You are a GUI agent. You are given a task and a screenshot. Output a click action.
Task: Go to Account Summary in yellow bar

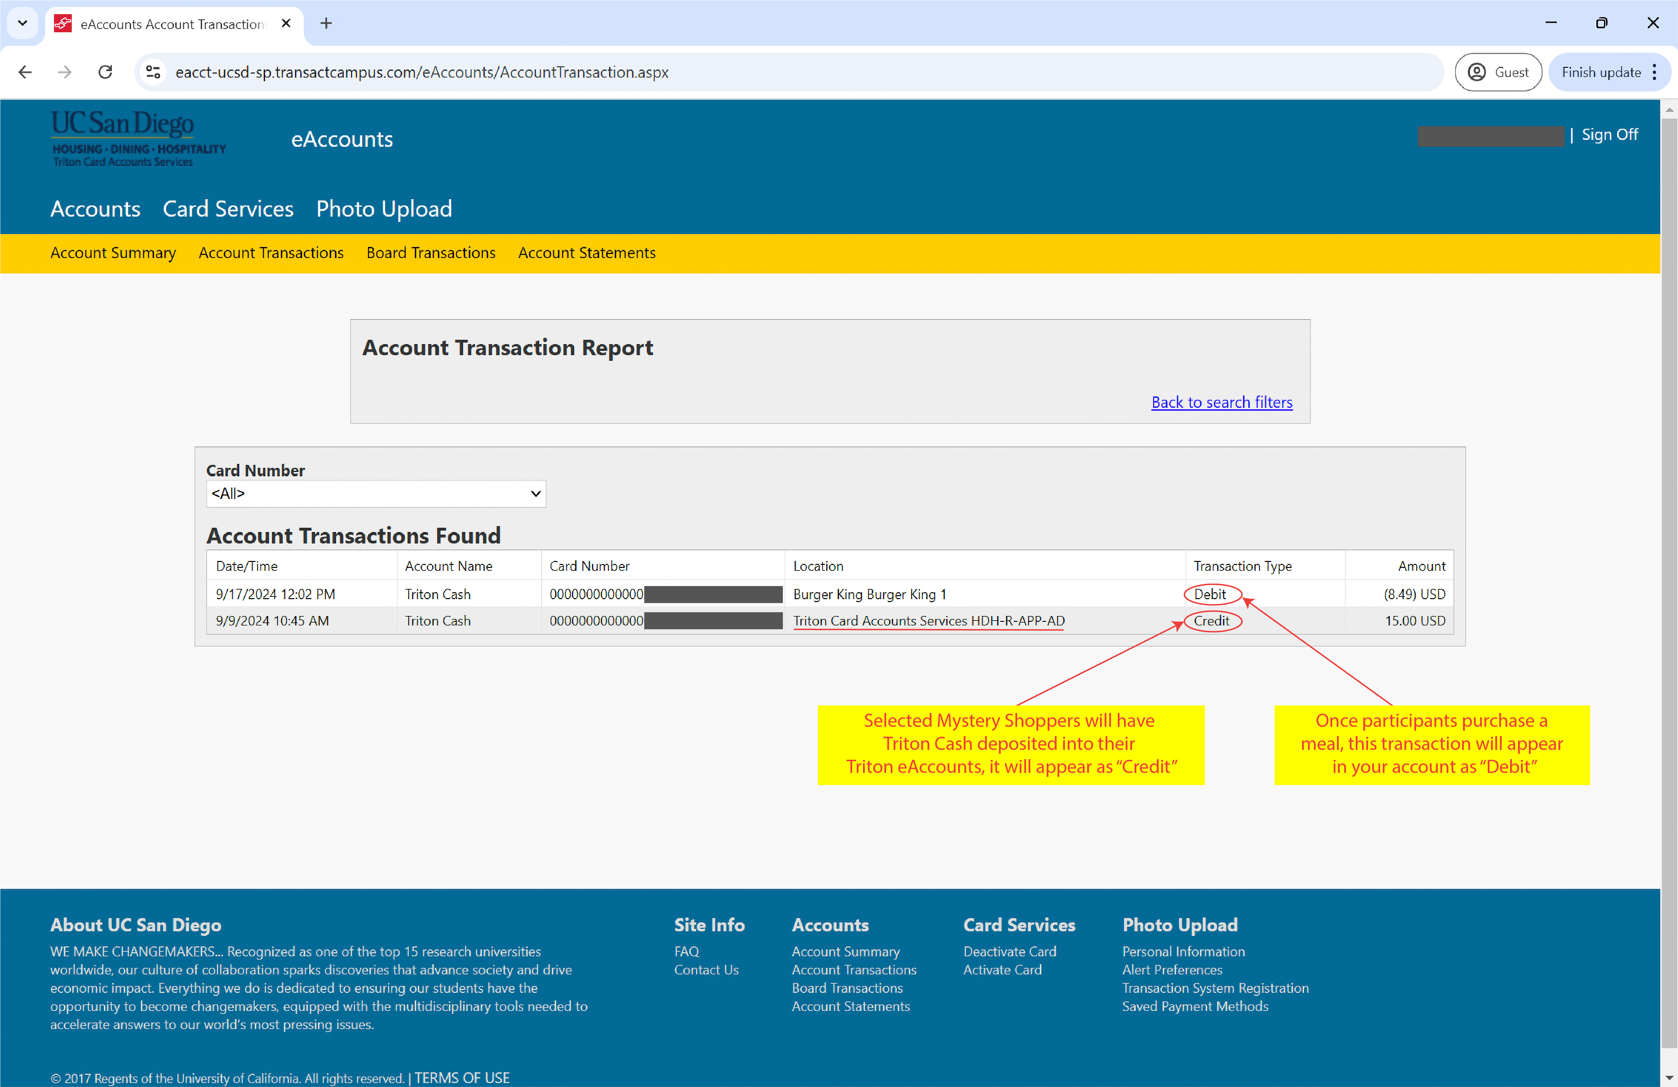pyautogui.click(x=113, y=252)
